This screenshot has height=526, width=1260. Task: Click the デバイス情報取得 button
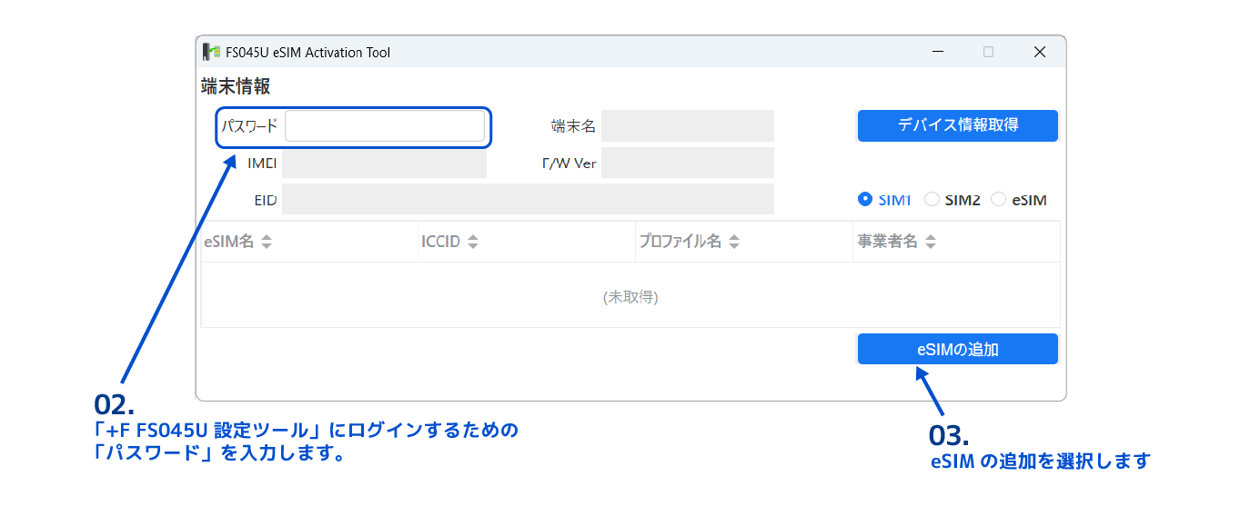957,125
